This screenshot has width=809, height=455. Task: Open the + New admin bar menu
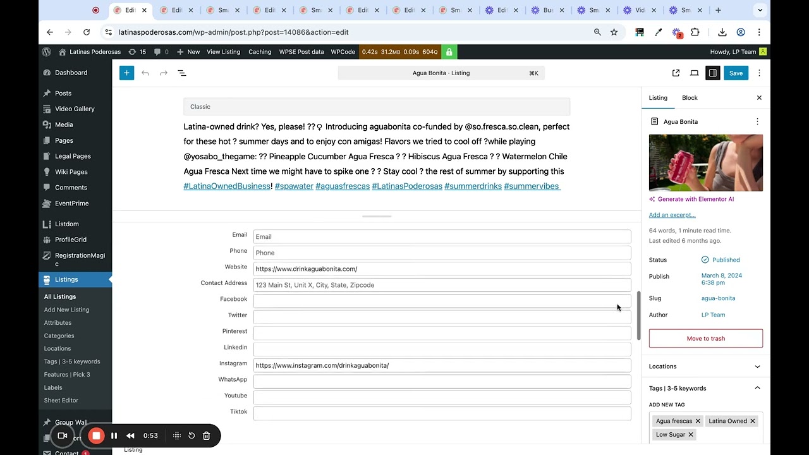[188, 52]
